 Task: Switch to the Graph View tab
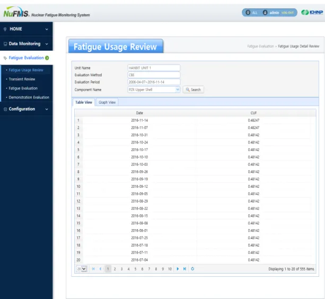coord(107,102)
